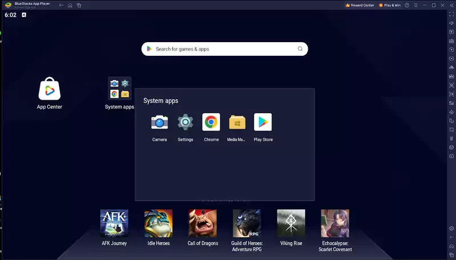Click the home icon at sidebar bottom
The width and height of the screenshot is (456, 260).
(451, 246)
